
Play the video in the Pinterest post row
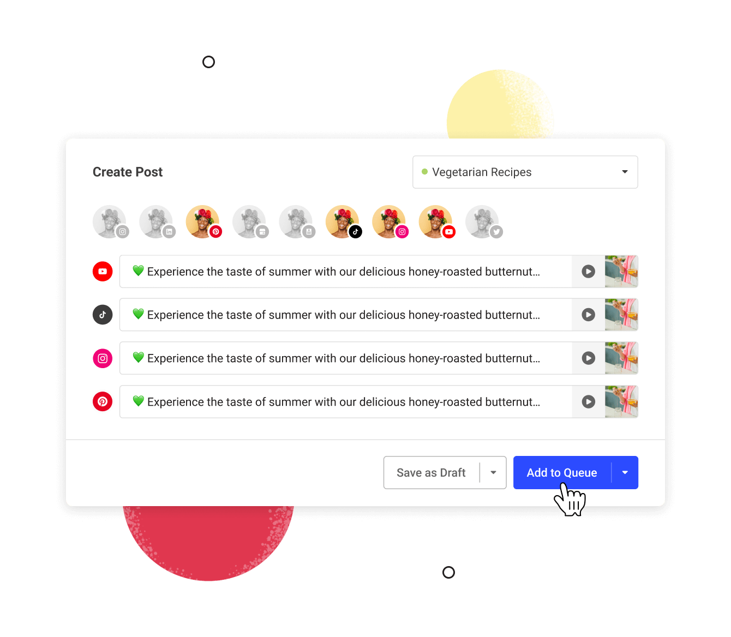(588, 402)
